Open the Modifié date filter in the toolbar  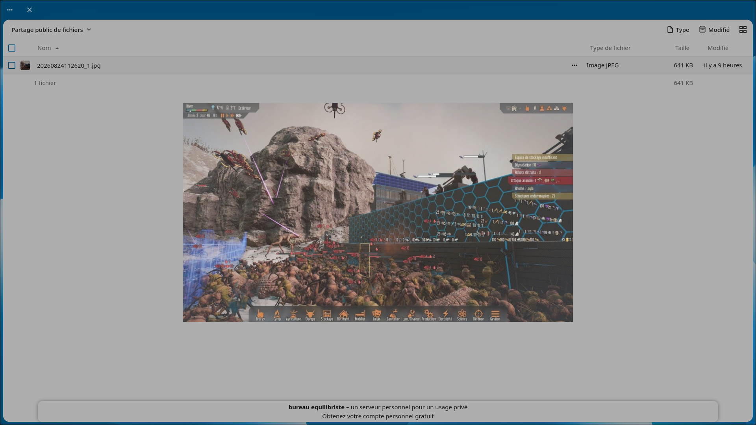pyautogui.click(x=714, y=30)
